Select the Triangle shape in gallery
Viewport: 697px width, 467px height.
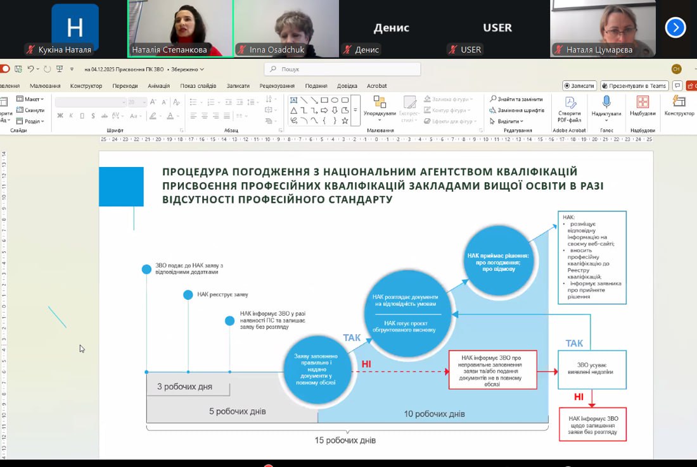tap(294, 111)
